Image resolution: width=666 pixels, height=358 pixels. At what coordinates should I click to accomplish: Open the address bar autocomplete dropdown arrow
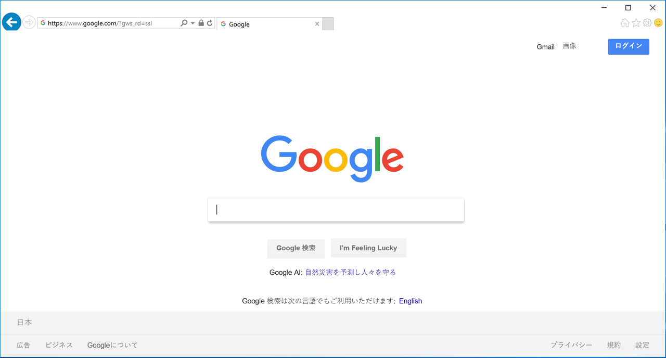tap(193, 23)
